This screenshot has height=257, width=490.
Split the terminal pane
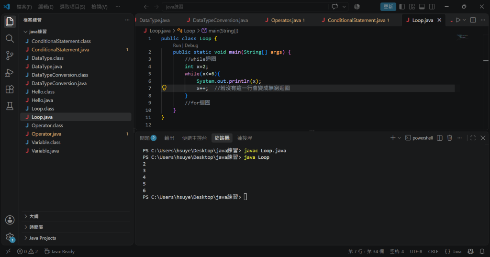click(x=440, y=138)
